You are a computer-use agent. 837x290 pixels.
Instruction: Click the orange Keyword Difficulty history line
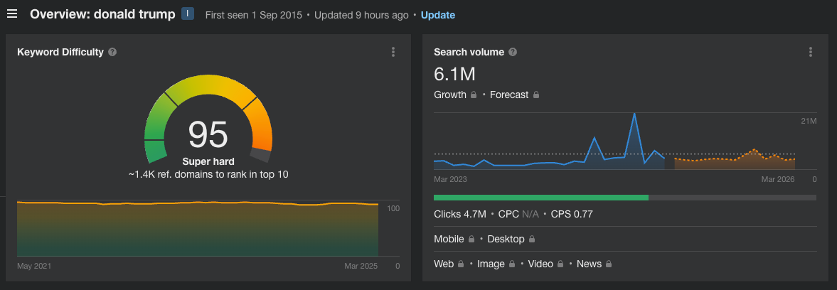pos(198,203)
